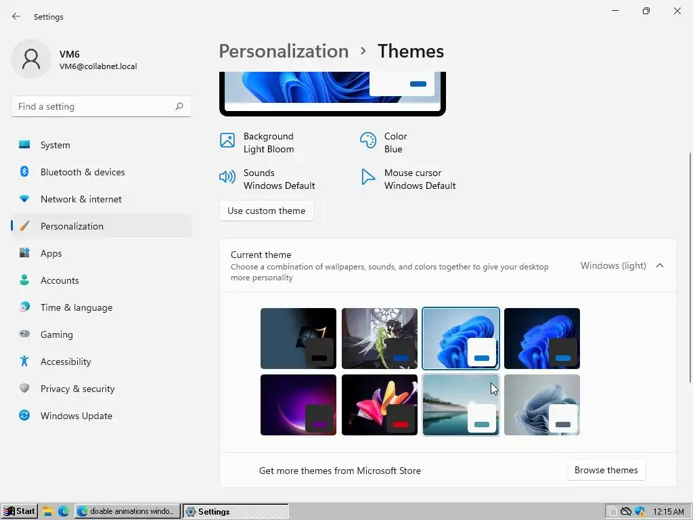Click the vertical scrollbar on the right

(690, 267)
